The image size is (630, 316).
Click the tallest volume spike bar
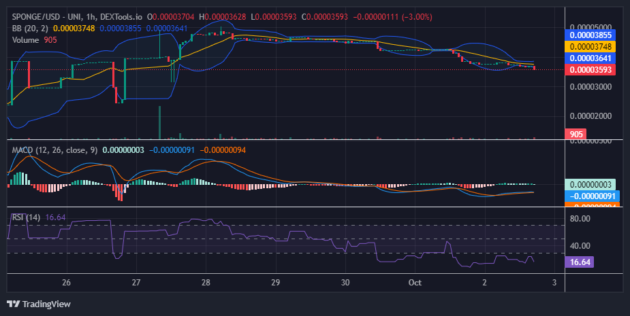click(160, 123)
